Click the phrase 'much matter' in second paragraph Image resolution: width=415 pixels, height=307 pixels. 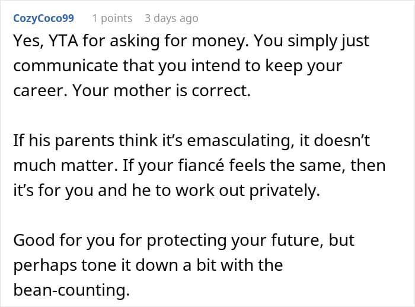click(x=65, y=166)
